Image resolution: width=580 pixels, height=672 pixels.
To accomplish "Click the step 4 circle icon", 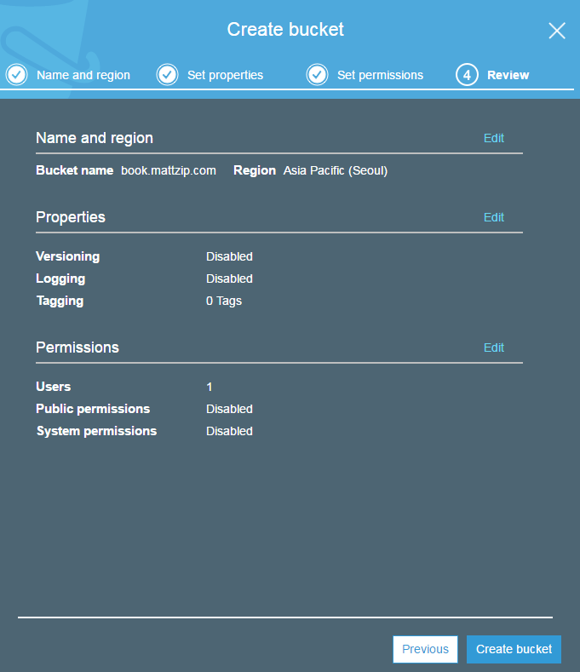I will click(467, 75).
